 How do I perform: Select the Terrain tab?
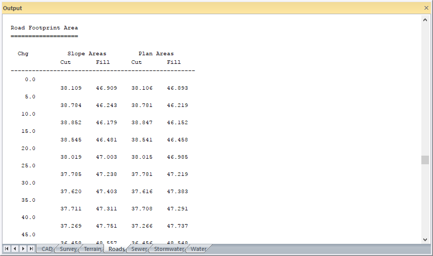(x=92, y=249)
